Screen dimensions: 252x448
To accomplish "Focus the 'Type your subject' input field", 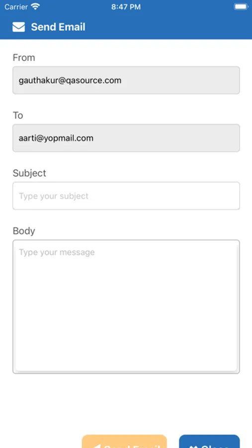I will point(126,196).
